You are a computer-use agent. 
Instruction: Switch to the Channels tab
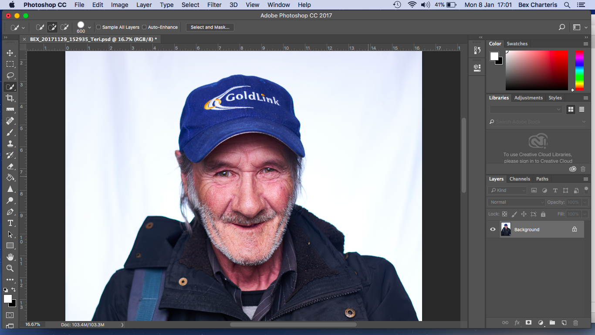[x=520, y=179]
